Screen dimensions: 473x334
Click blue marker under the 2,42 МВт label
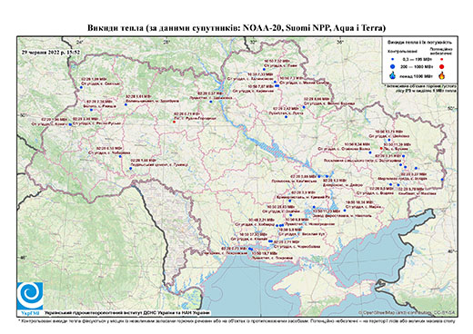click(286, 116)
